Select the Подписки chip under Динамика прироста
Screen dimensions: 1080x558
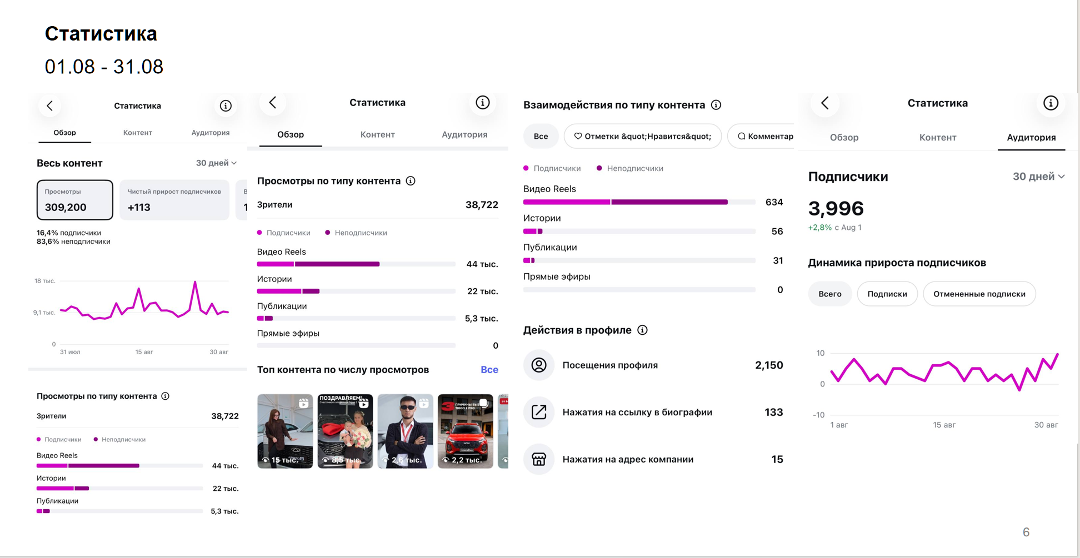click(x=887, y=294)
